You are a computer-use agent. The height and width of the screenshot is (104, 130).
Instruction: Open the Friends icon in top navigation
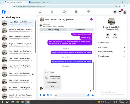pyautogui.click(x=52, y=12)
